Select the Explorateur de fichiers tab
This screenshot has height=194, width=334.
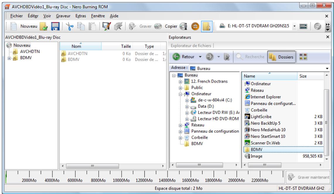[191, 46]
